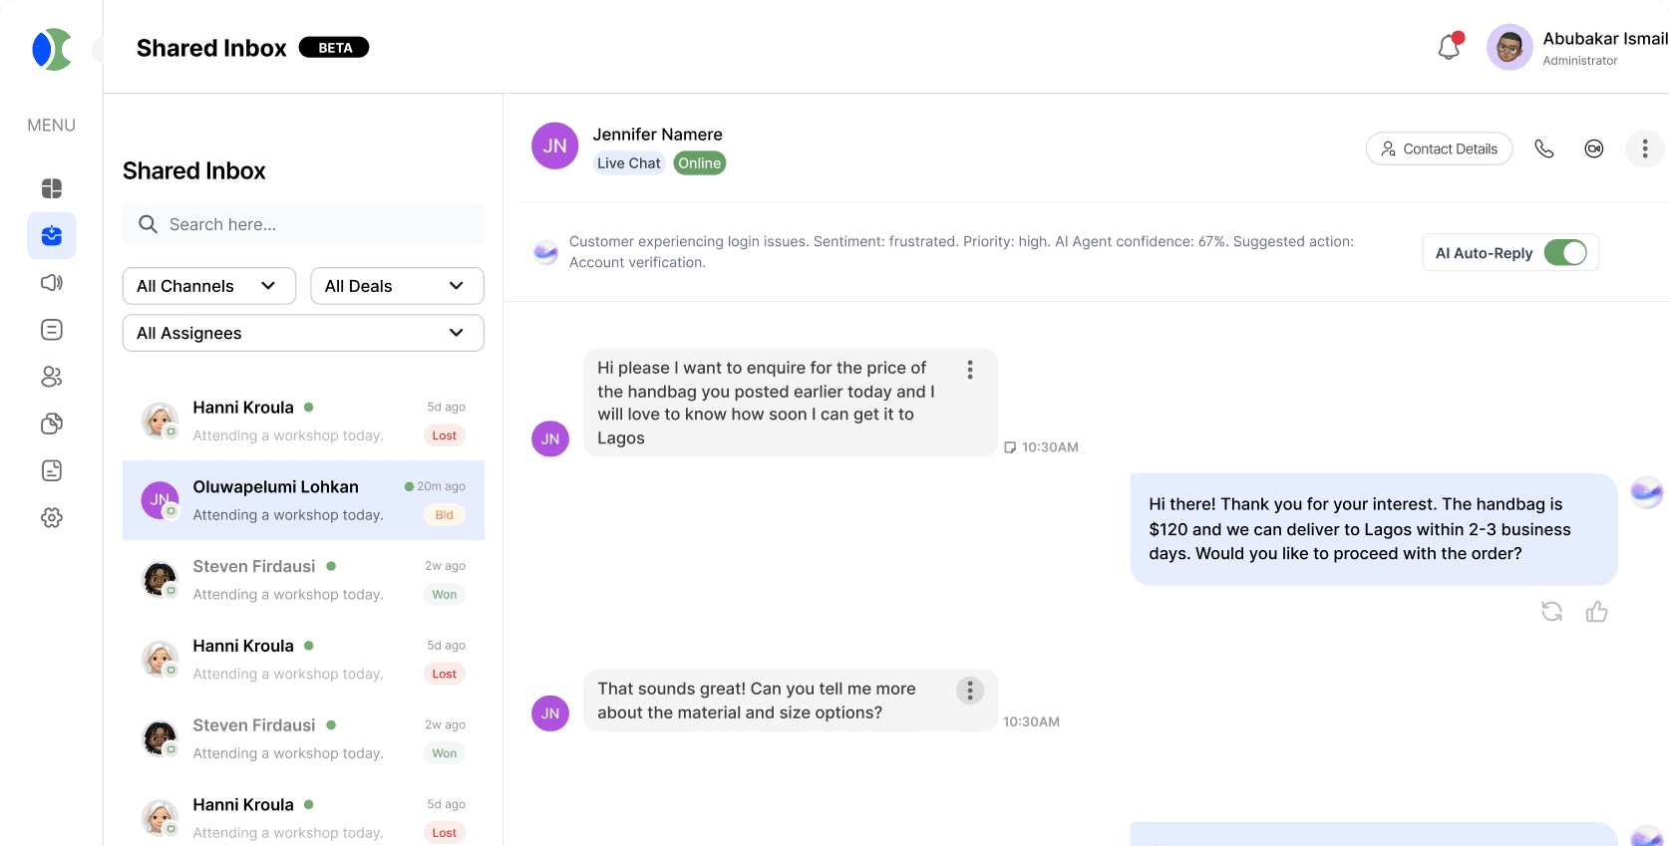Open options for the material and size message
The height and width of the screenshot is (846, 1669).
(970, 691)
